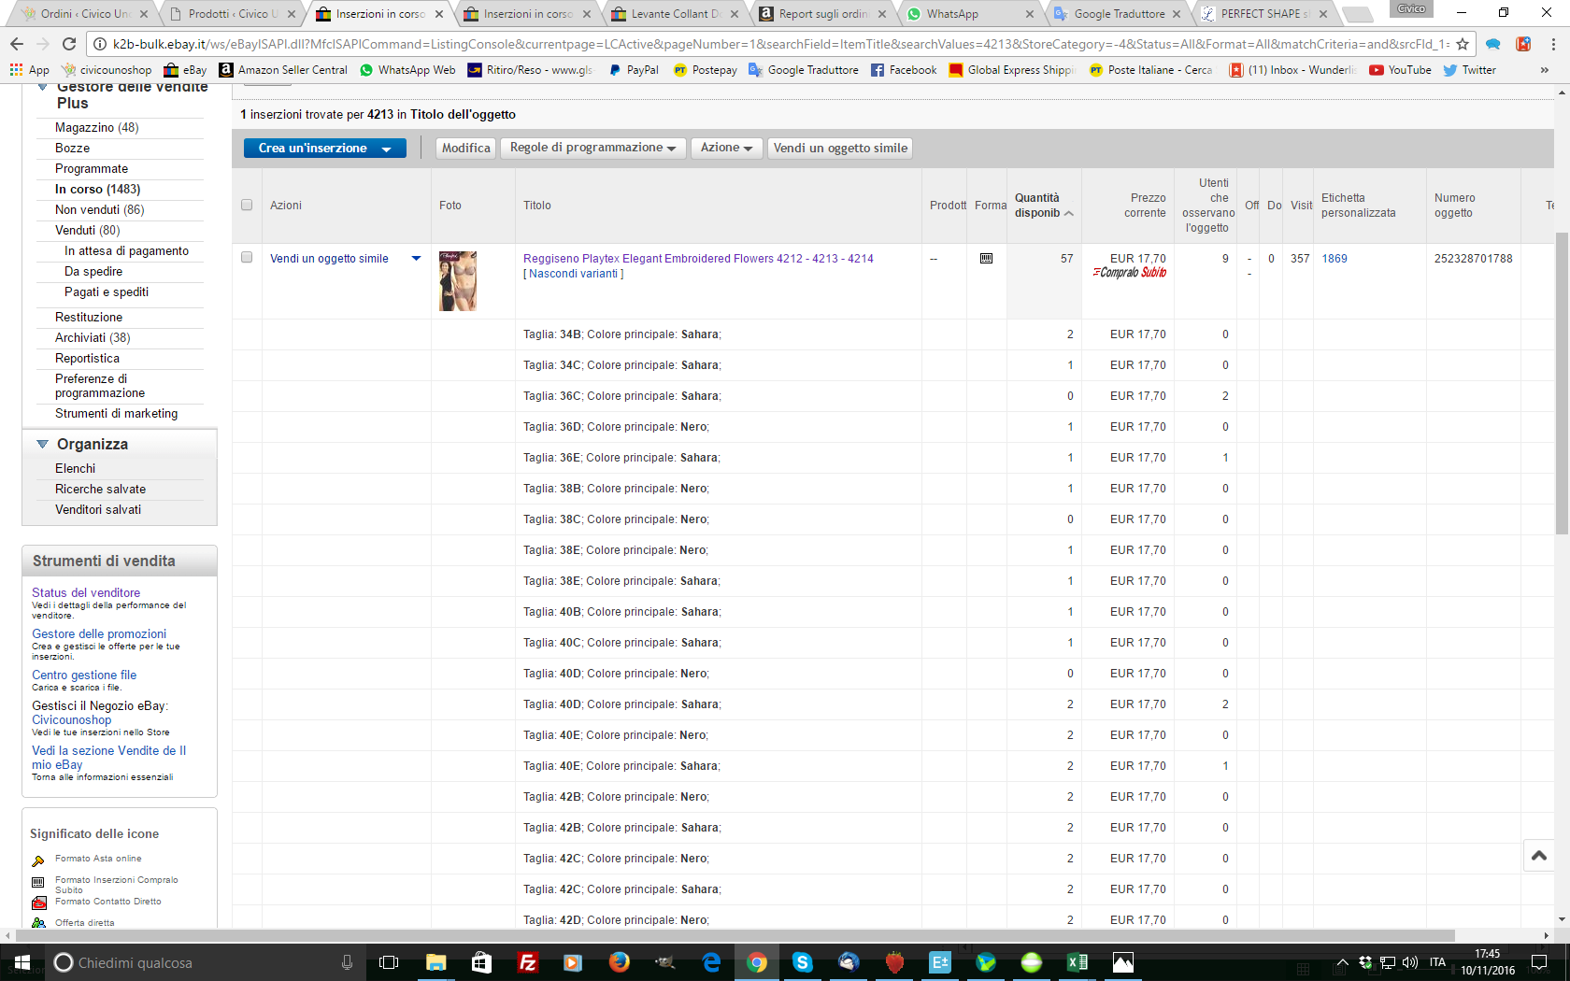This screenshot has width=1570, height=981.
Task: Launch FileZilla from the taskbar
Action: pos(527,962)
